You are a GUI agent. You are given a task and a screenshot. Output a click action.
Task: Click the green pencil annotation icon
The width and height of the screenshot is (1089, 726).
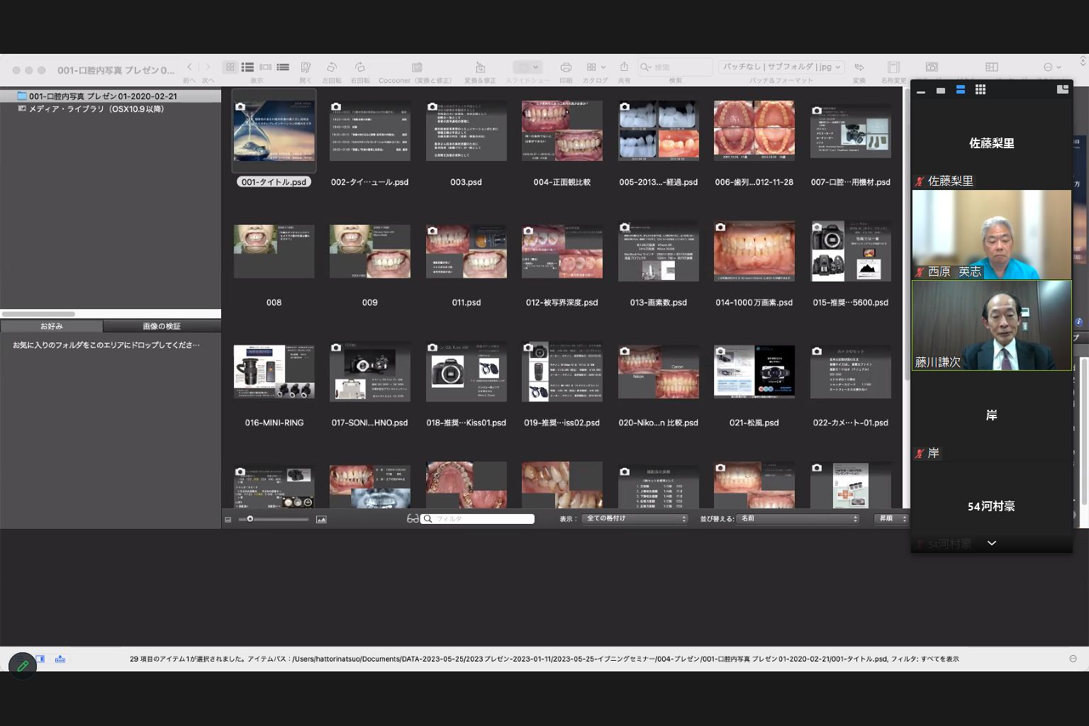pyautogui.click(x=23, y=666)
